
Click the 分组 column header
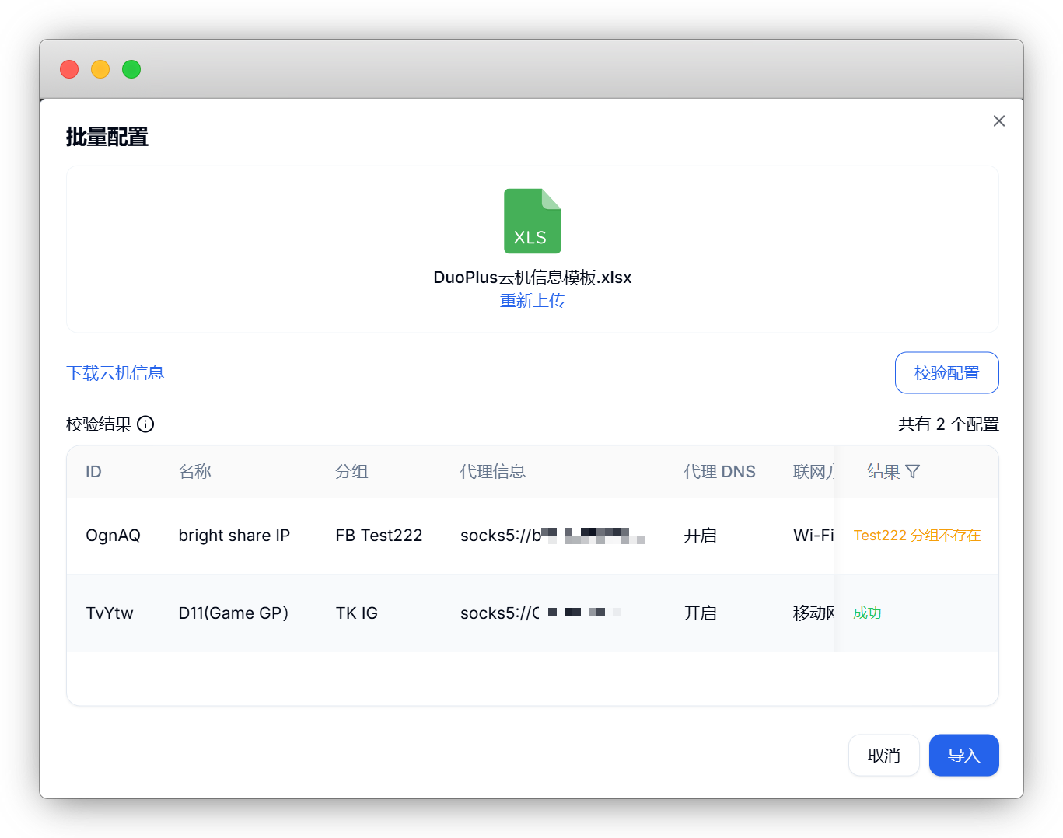pyautogui.click(x=351, y=472)
